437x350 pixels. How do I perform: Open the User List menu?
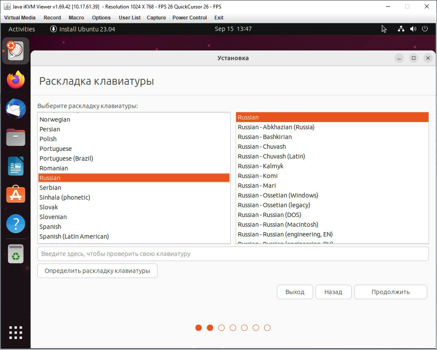point(130,17)
